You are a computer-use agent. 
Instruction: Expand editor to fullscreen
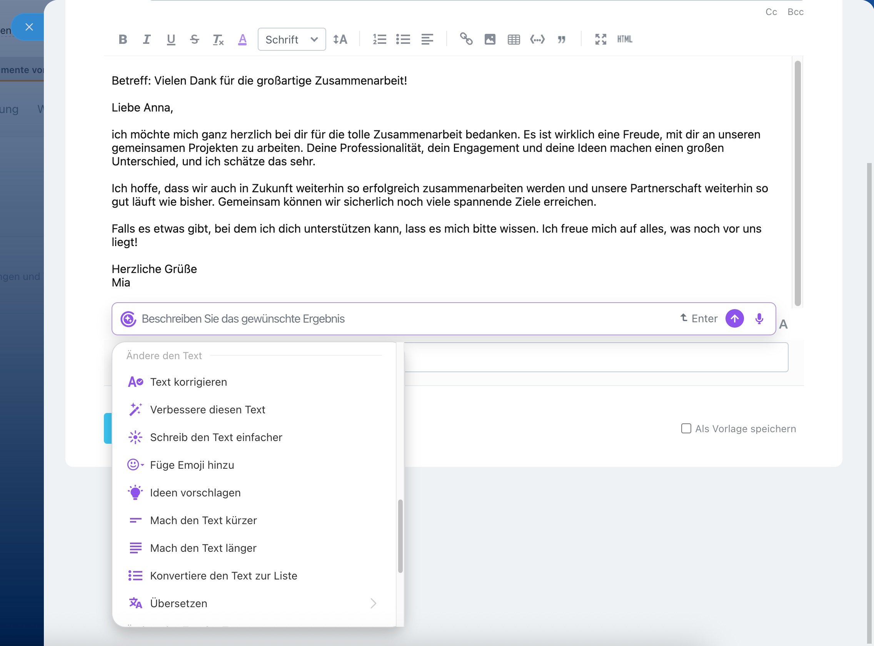[x=600, y=39]
